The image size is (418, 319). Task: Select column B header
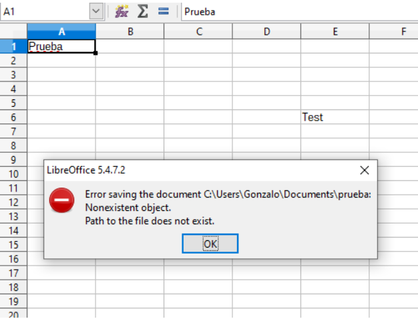coord(130,31)
